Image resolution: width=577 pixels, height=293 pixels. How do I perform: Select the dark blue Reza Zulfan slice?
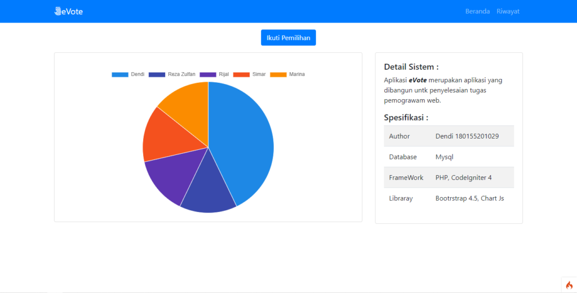pyautogui.click(x=207, y=192)
